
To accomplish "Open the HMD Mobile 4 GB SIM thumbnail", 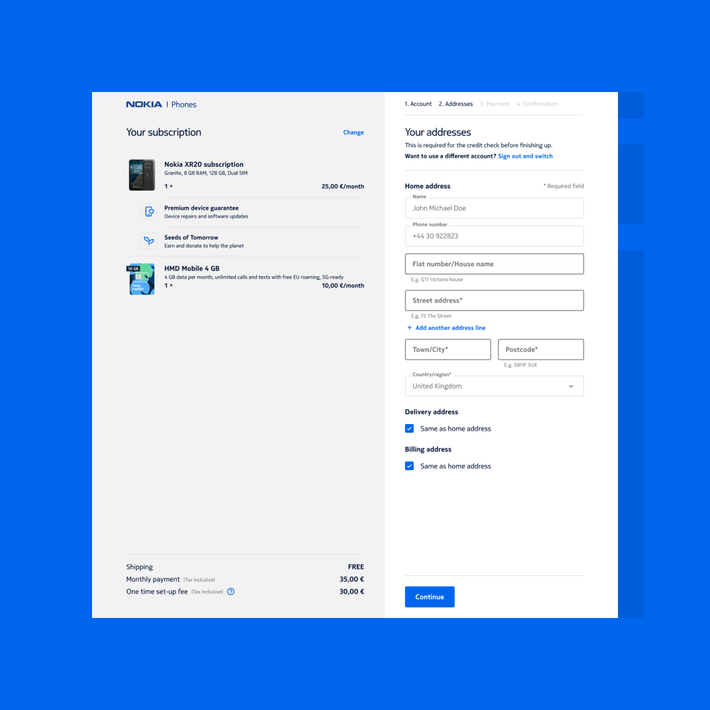I will (x=141, y=279).
